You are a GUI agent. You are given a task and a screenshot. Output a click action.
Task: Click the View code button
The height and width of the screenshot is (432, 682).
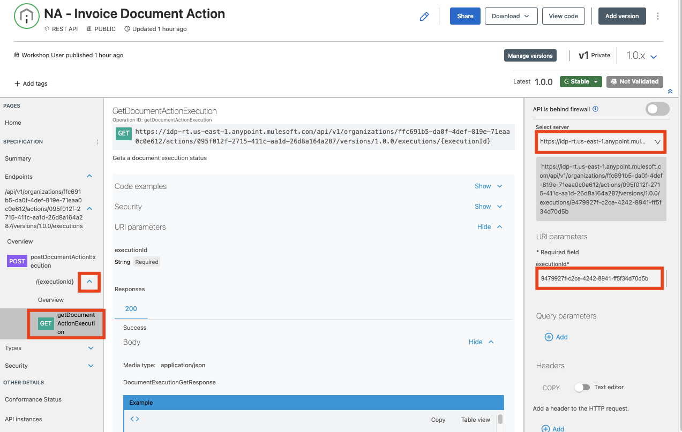564,16
